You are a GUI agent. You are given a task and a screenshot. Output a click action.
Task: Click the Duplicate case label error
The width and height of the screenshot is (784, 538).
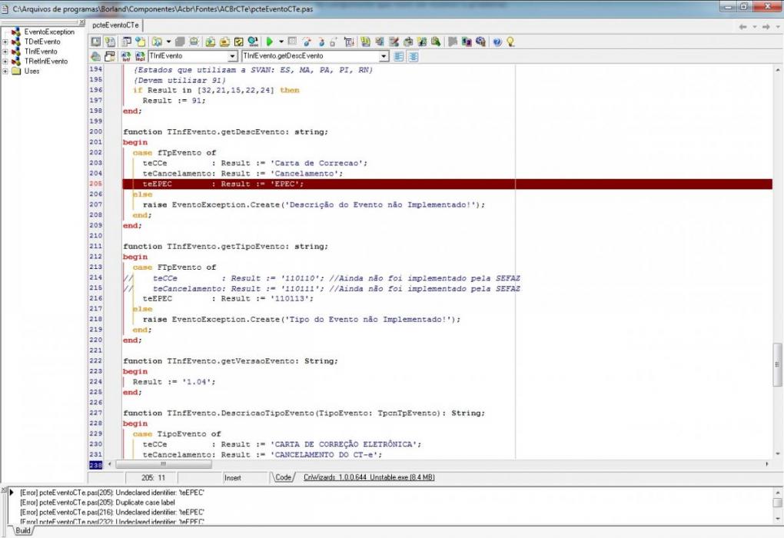(98, 503)
